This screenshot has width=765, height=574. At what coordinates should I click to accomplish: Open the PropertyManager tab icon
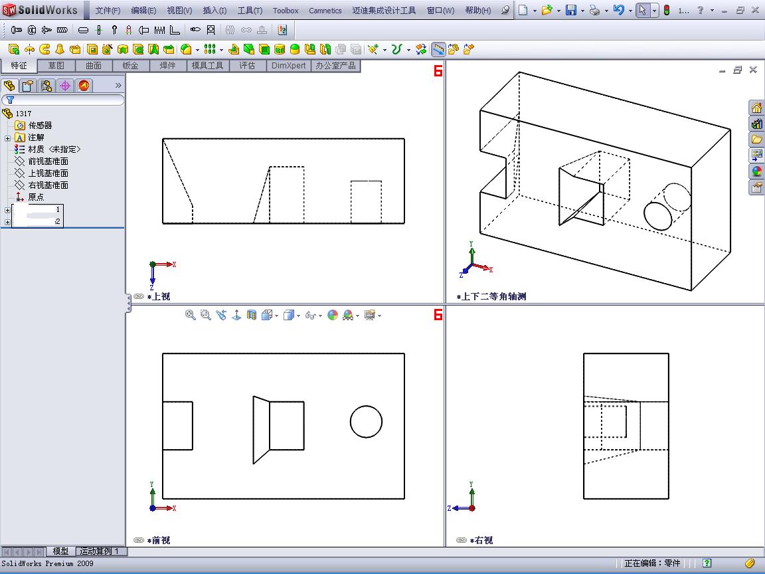tap(28, 86)
